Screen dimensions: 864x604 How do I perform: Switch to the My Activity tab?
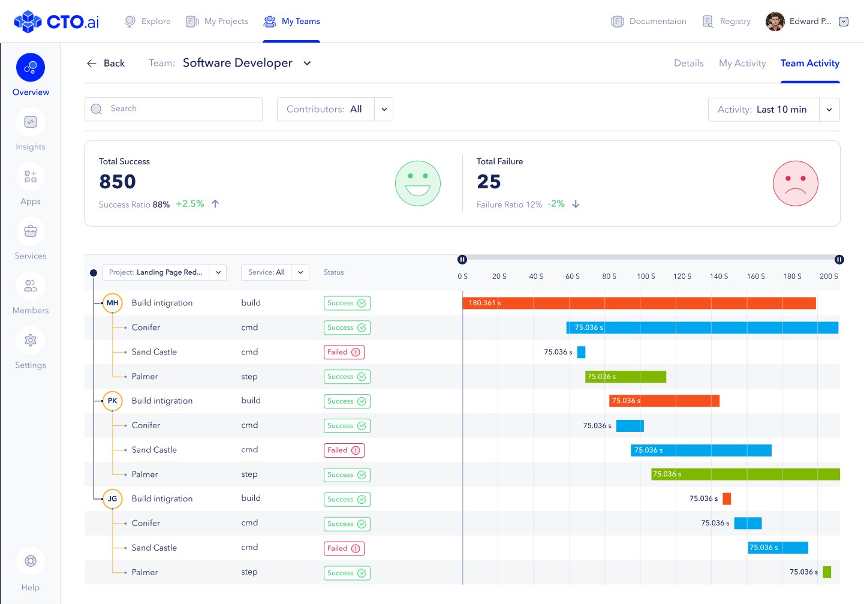click(x=742, y=63)
